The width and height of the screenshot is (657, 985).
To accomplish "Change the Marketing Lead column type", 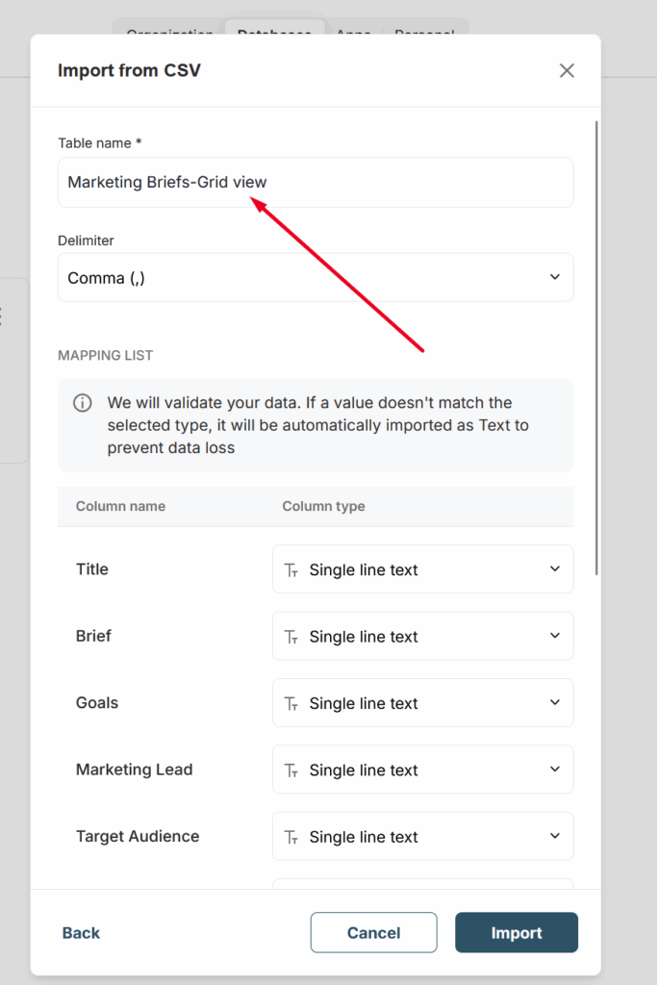I will pos(422,770).
